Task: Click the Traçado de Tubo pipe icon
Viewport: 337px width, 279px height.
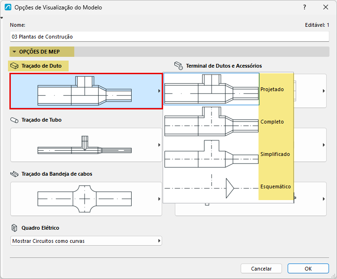Action: click(x=15, y=120)
